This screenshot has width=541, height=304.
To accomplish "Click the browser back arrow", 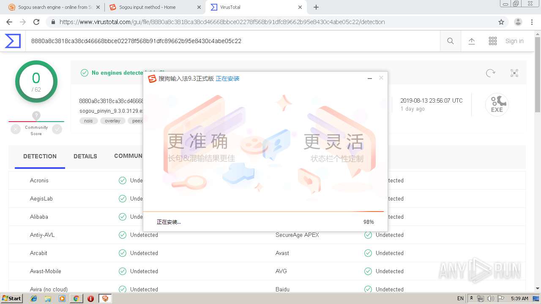I will pos(9,22).
